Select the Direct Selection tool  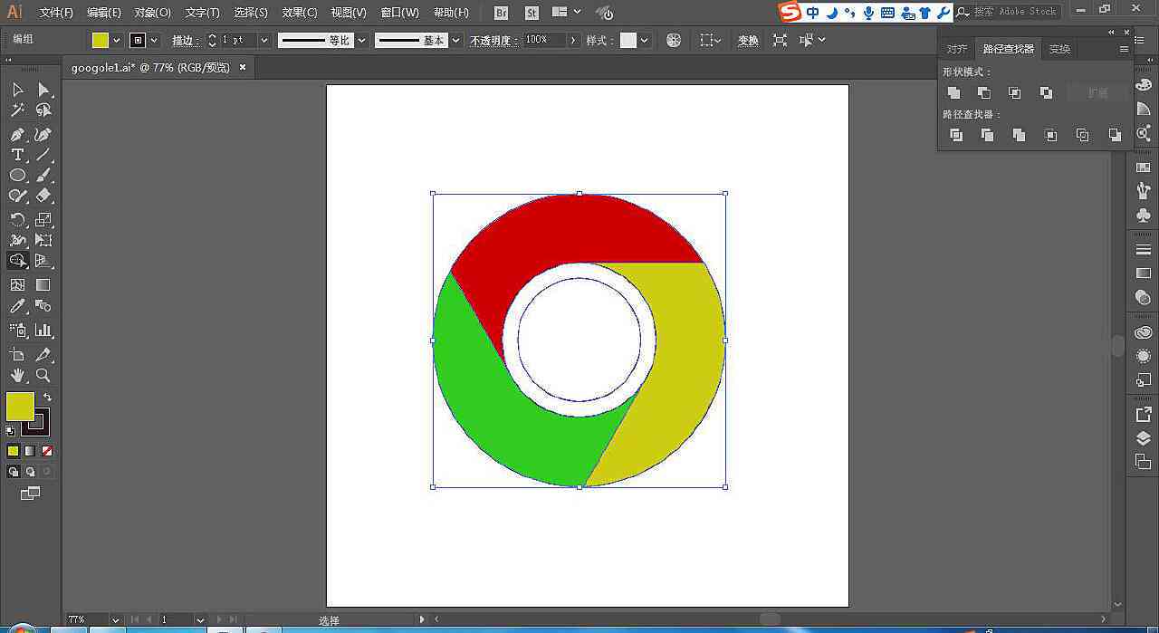(43, 90)
